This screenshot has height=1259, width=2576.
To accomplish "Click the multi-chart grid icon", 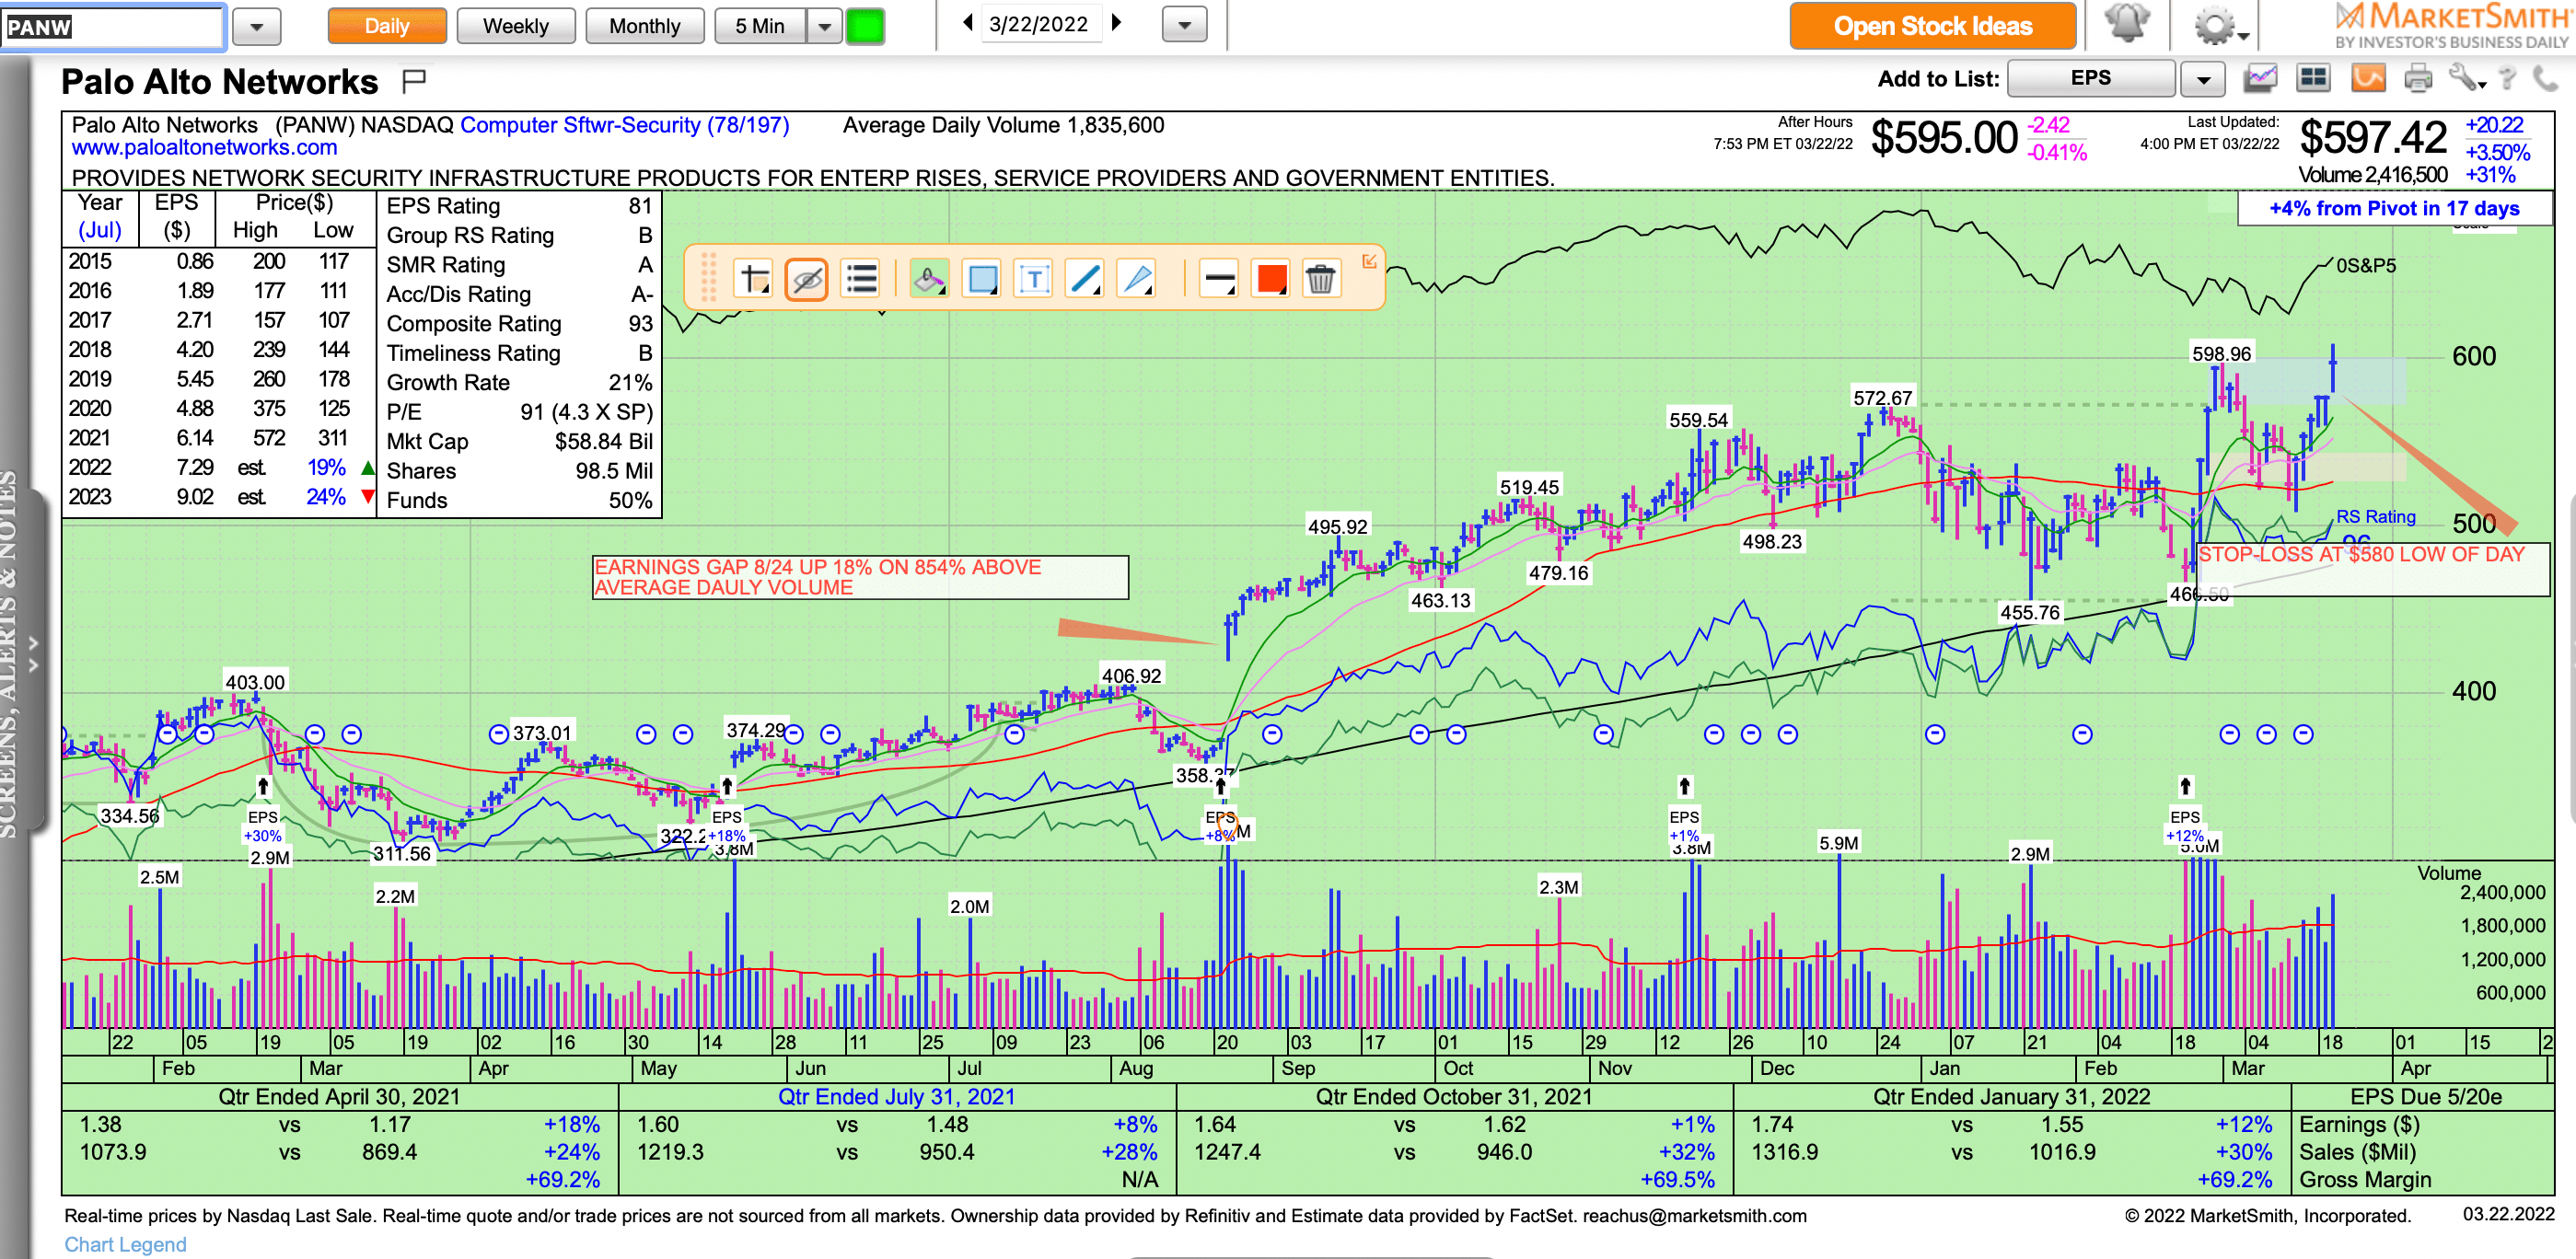I will [x=2314, y=78].
